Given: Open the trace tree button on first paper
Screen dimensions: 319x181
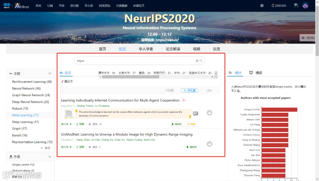Looking at the screenshot, I should pyautogui.click(x=177, y=124).
